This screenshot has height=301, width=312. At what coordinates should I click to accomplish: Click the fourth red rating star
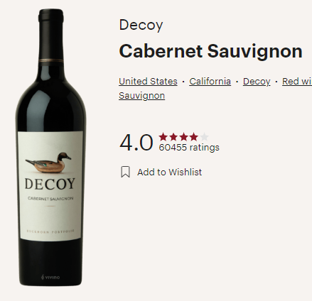[194, 137]
